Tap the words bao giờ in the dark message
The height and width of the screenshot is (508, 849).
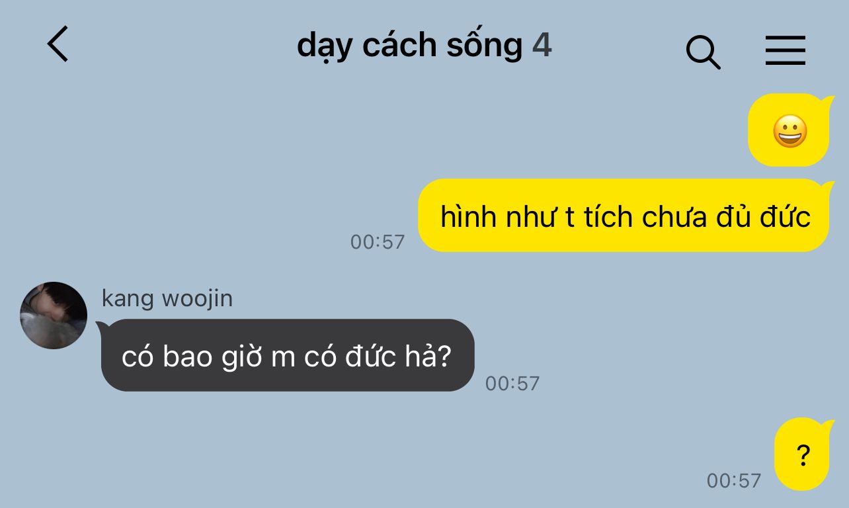[213, 358]
